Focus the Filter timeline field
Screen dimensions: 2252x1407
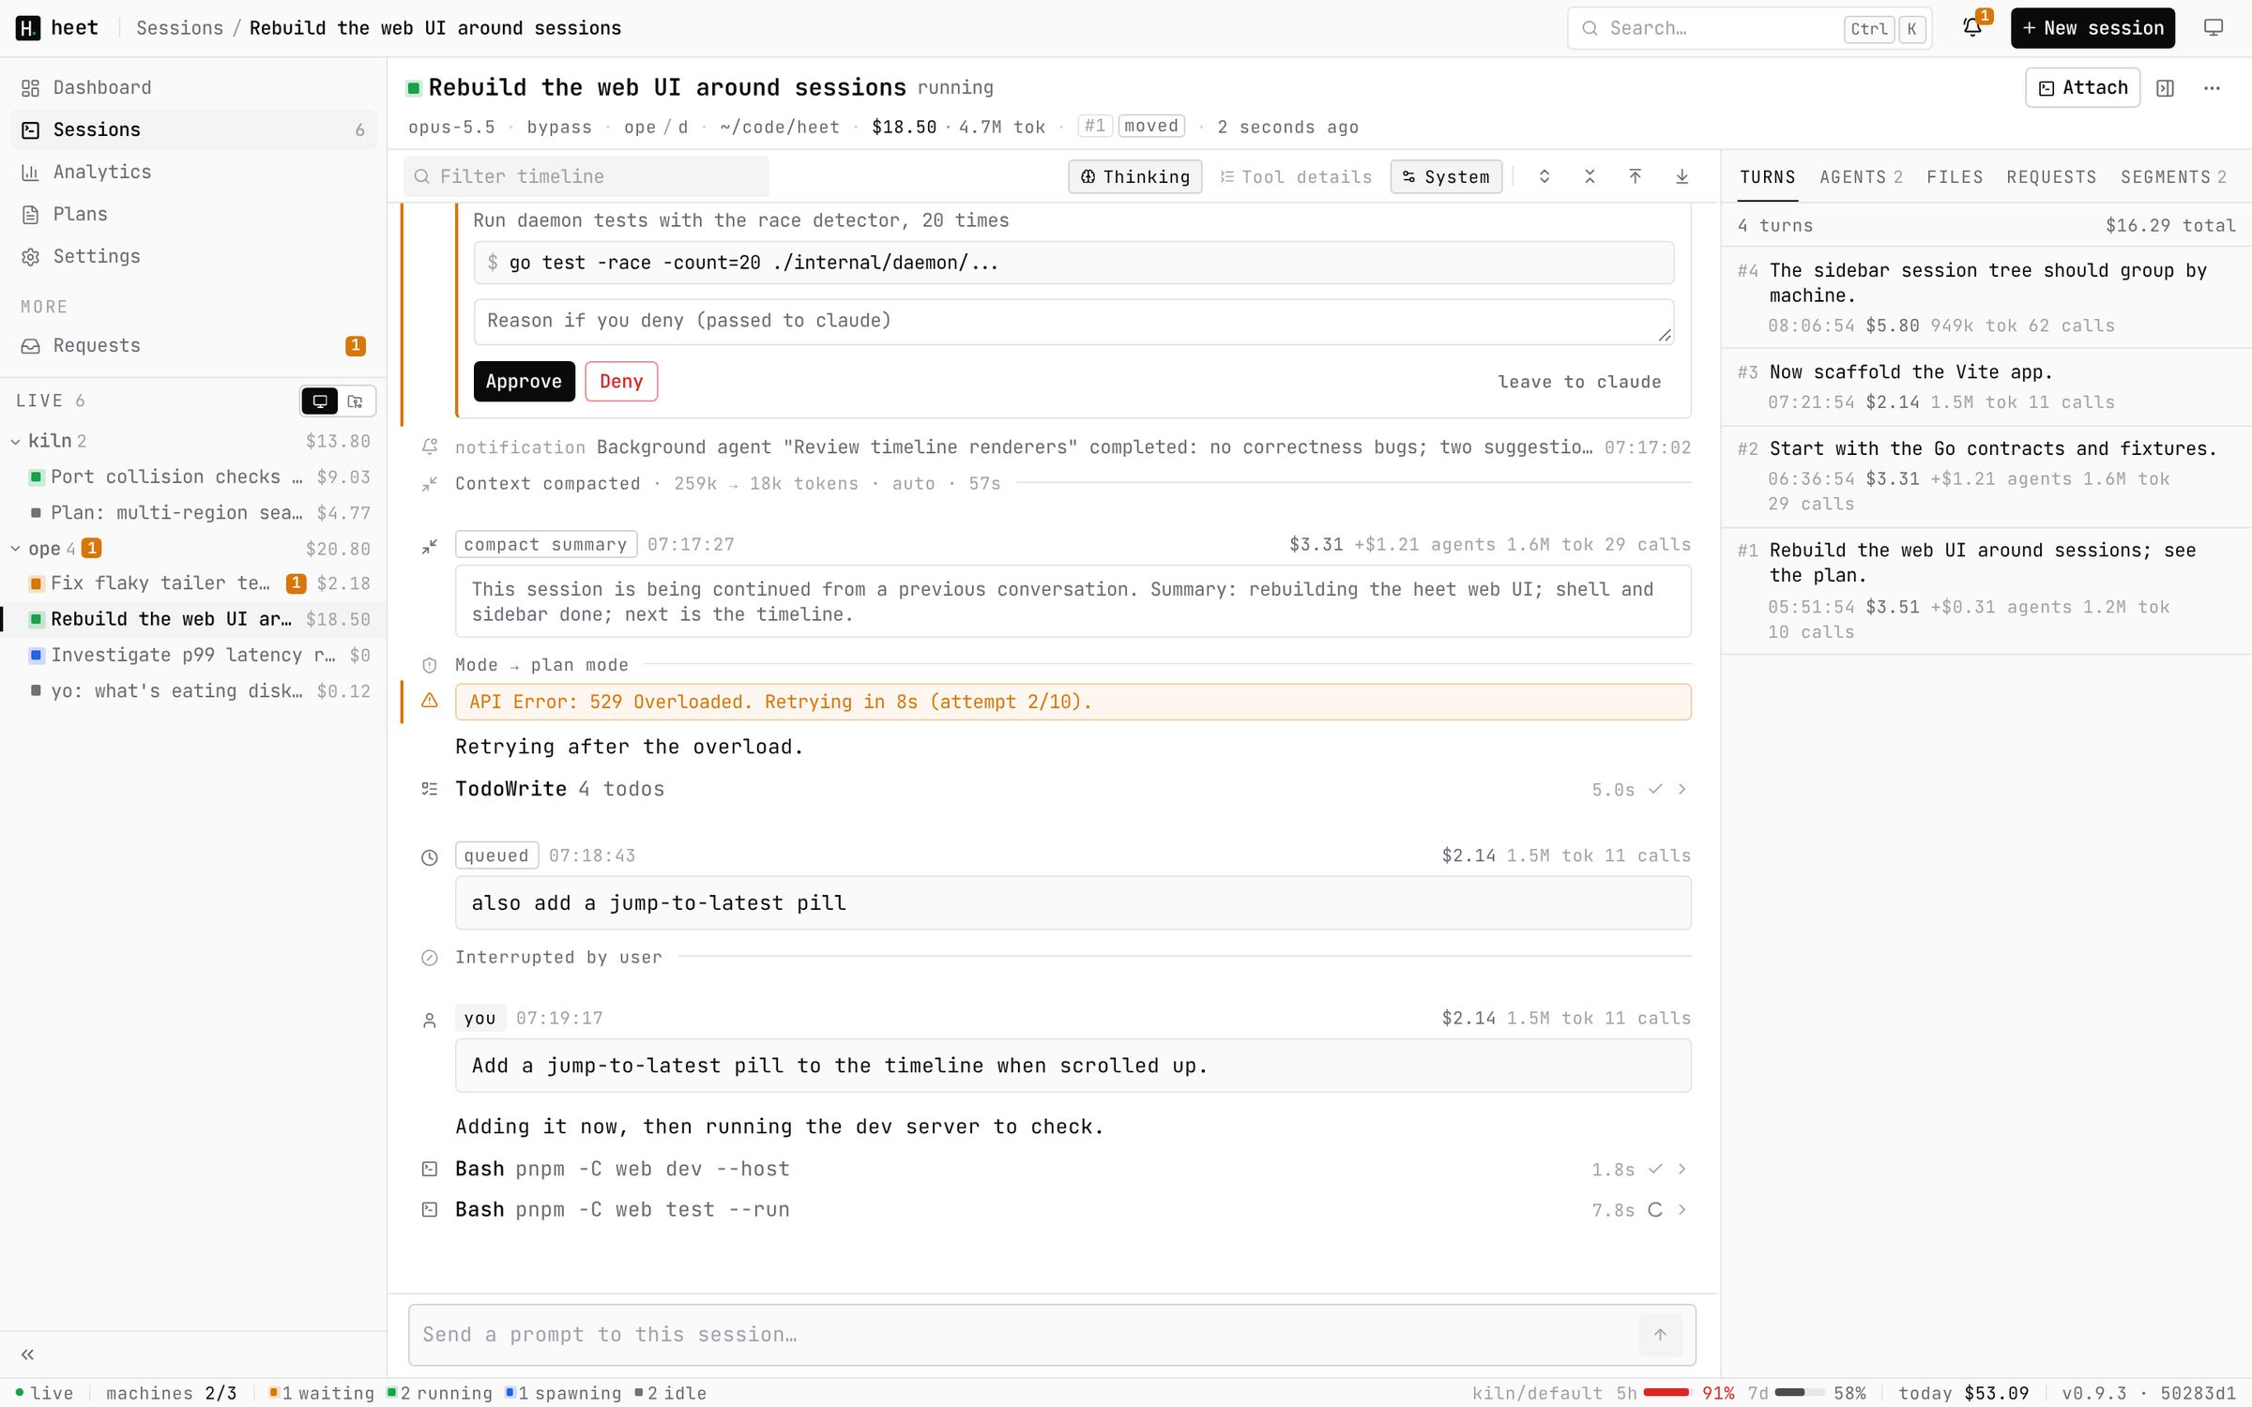pyautogui.click(x=586, y=176)
